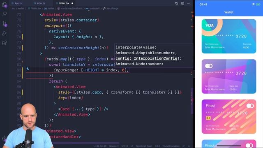
Task: Tap the VISA card in simulator
Action: tap(229, 36)
